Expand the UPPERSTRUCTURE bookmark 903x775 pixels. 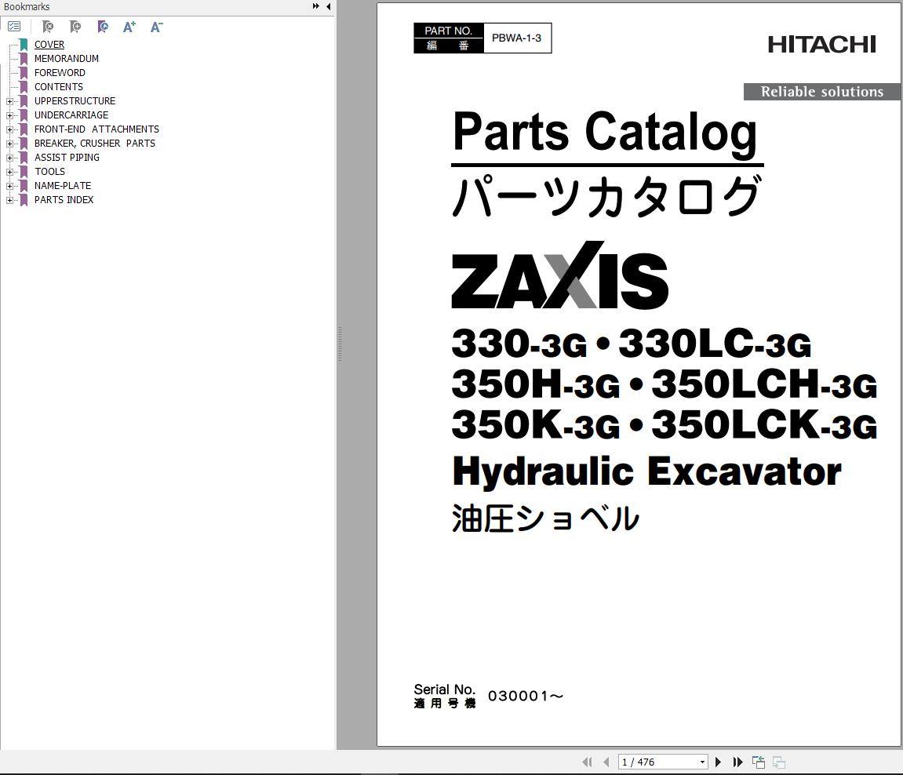pyautogui.click(x=9, y=101)
